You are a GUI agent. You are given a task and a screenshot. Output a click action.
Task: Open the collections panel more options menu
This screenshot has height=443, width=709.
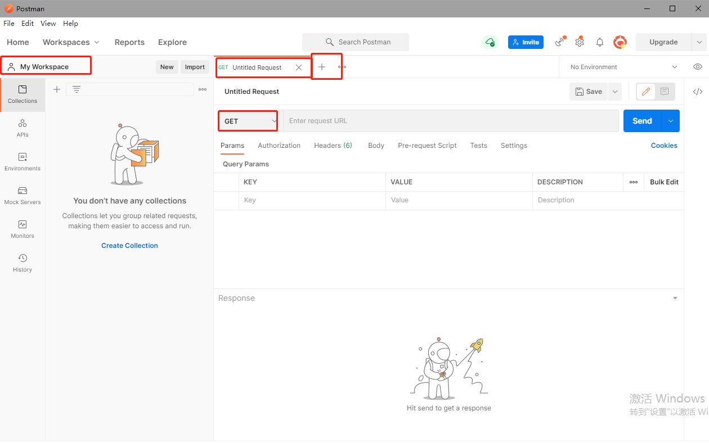tap(203, 89)
